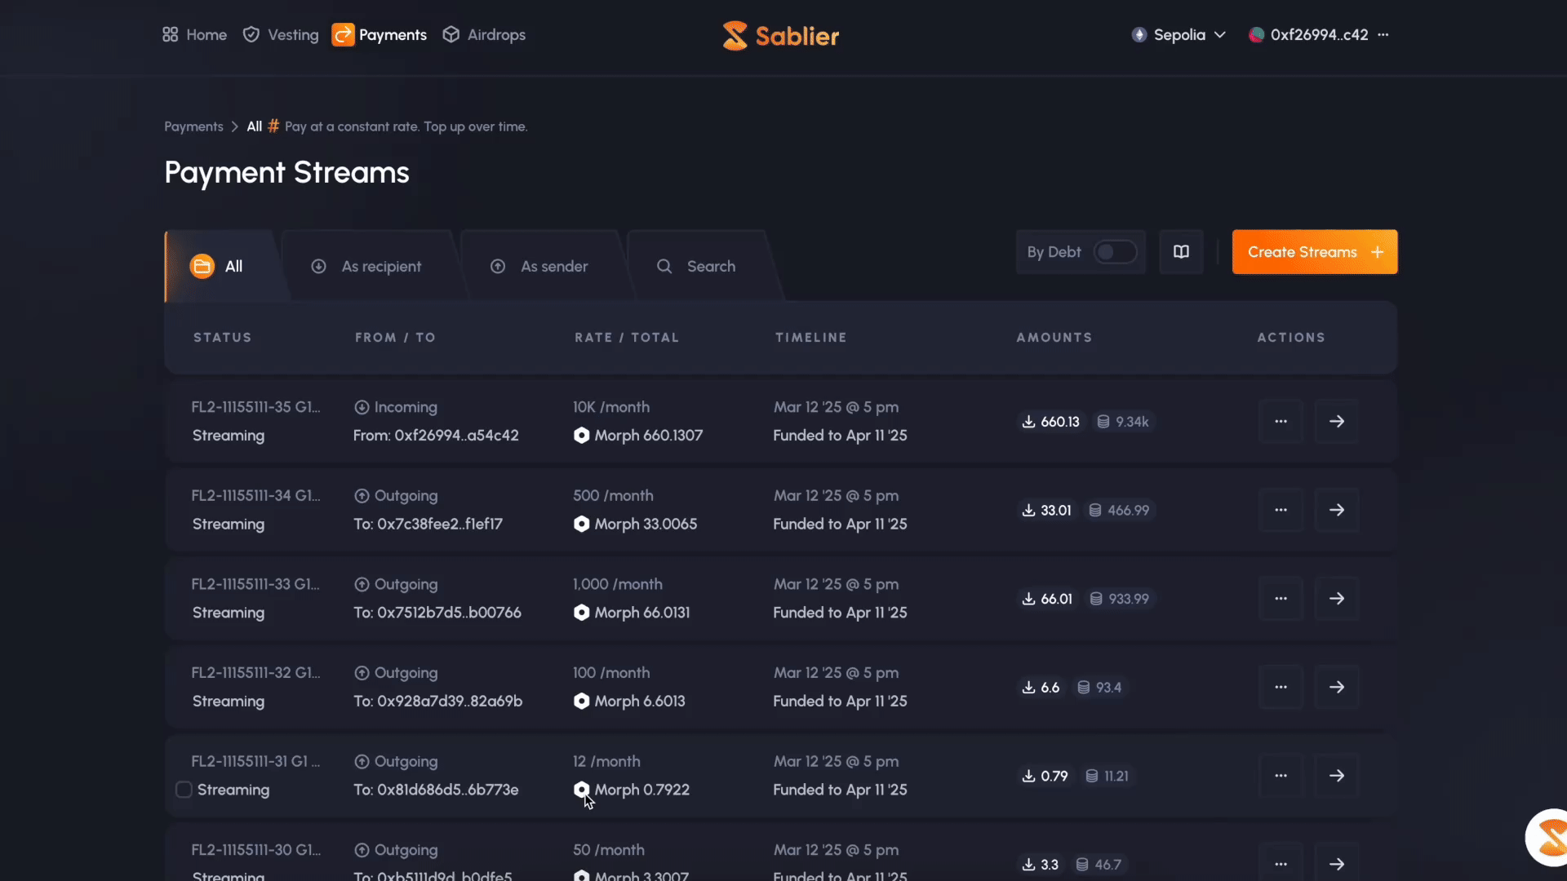
Task: Open the Sablier logo home page
Action: coord(779,35)
